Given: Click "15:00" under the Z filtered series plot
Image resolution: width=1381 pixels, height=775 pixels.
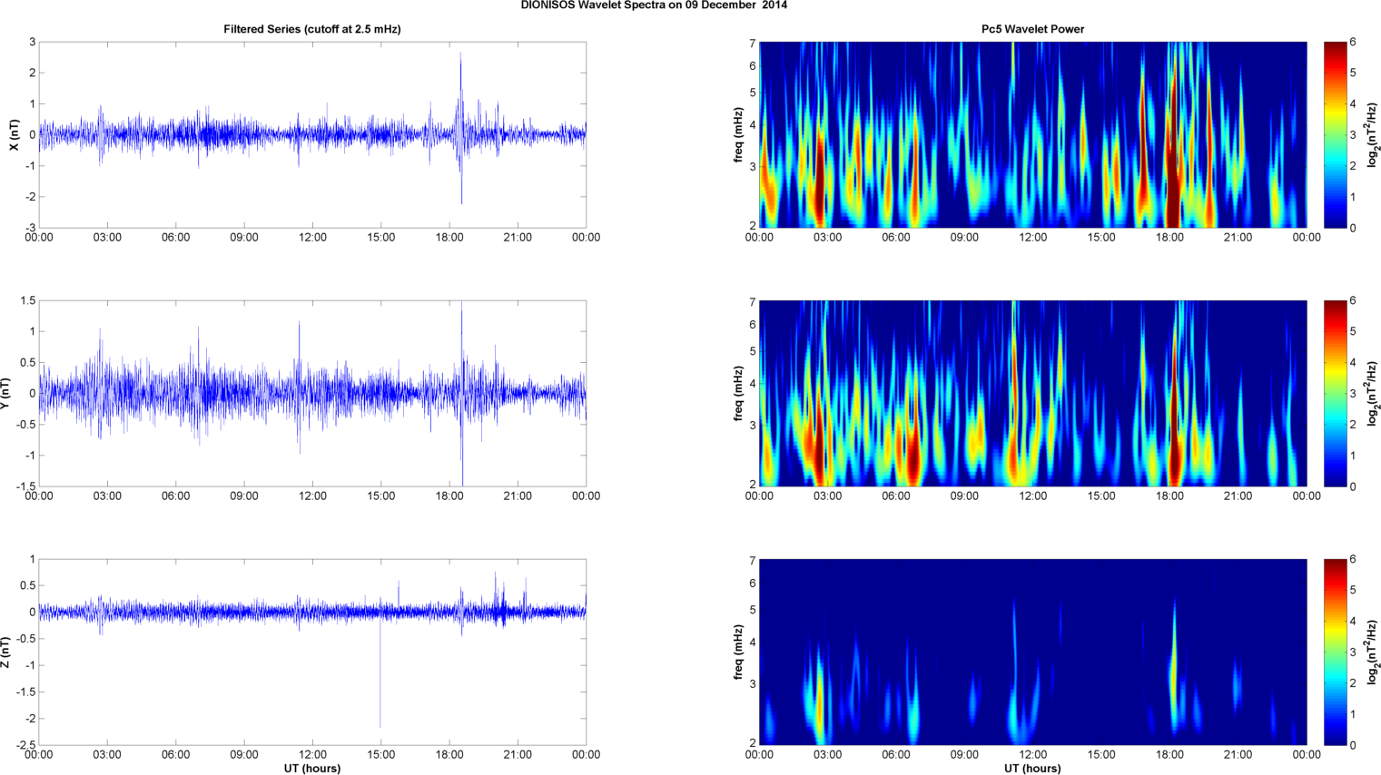Looking at the screenshot, I should click(x=381, y=755).
